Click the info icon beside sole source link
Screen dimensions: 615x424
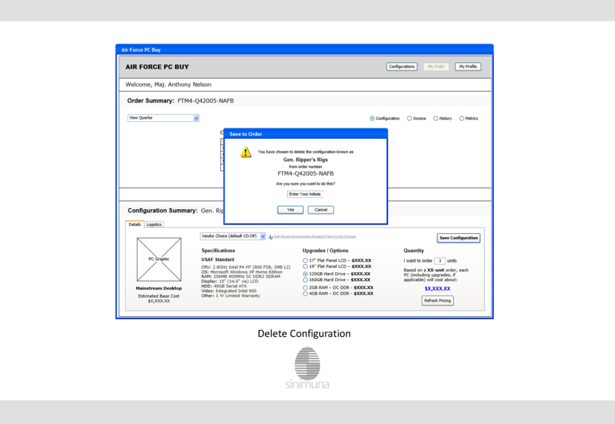[270, 237]
